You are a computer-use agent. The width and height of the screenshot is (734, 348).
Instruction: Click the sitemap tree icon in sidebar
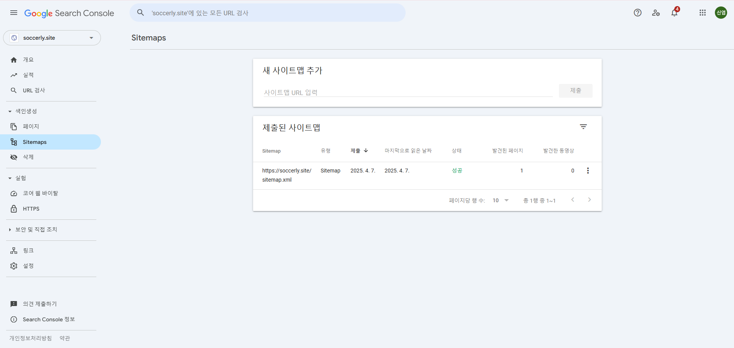pos(14,142)
